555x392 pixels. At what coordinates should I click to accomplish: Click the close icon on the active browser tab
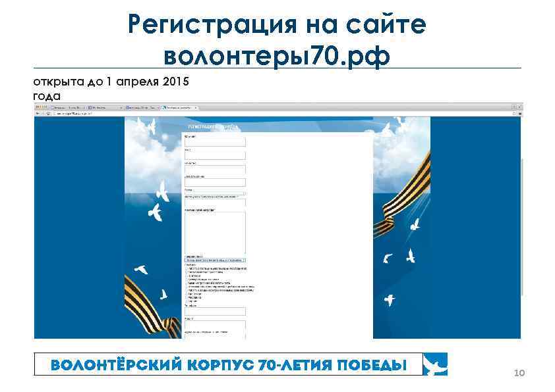pos(194,107)
